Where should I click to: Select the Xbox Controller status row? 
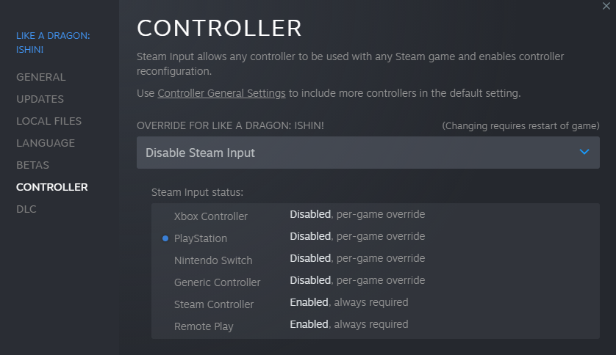[211, 216]
